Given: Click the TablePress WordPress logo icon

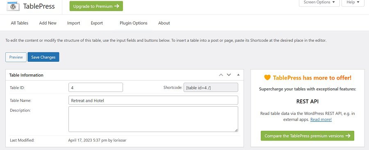Looking at the screenshot, I should (x=13, y=6).
